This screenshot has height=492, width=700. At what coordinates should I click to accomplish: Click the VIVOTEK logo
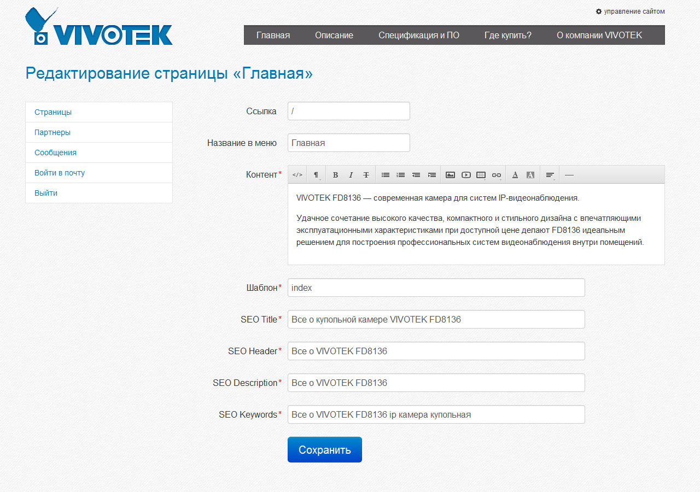point(99,27)
